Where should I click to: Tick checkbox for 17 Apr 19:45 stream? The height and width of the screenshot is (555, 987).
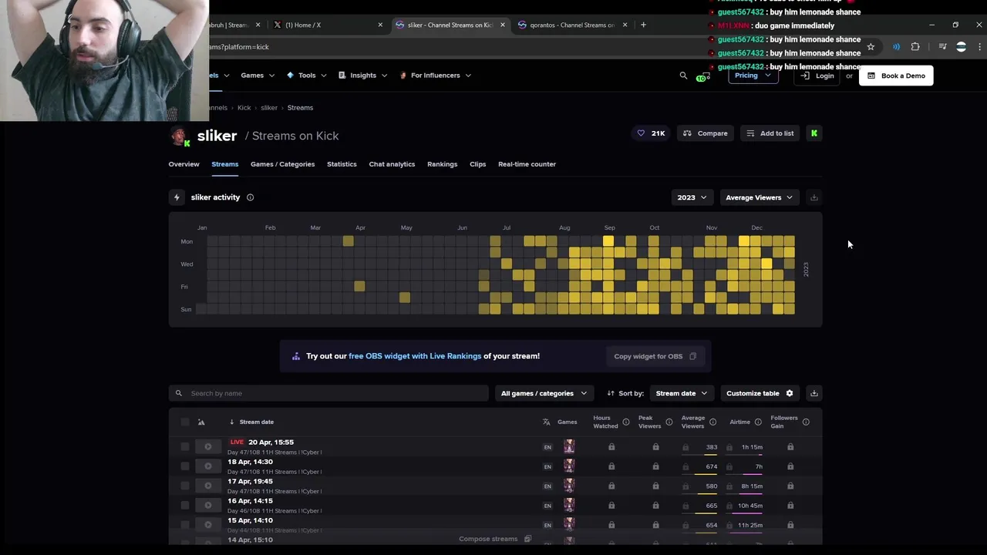(184, 486)
